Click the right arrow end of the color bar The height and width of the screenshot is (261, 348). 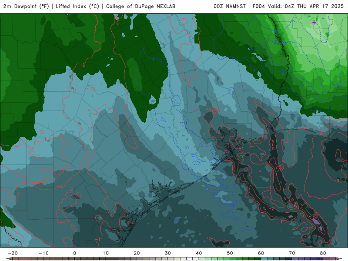(339, 259)
